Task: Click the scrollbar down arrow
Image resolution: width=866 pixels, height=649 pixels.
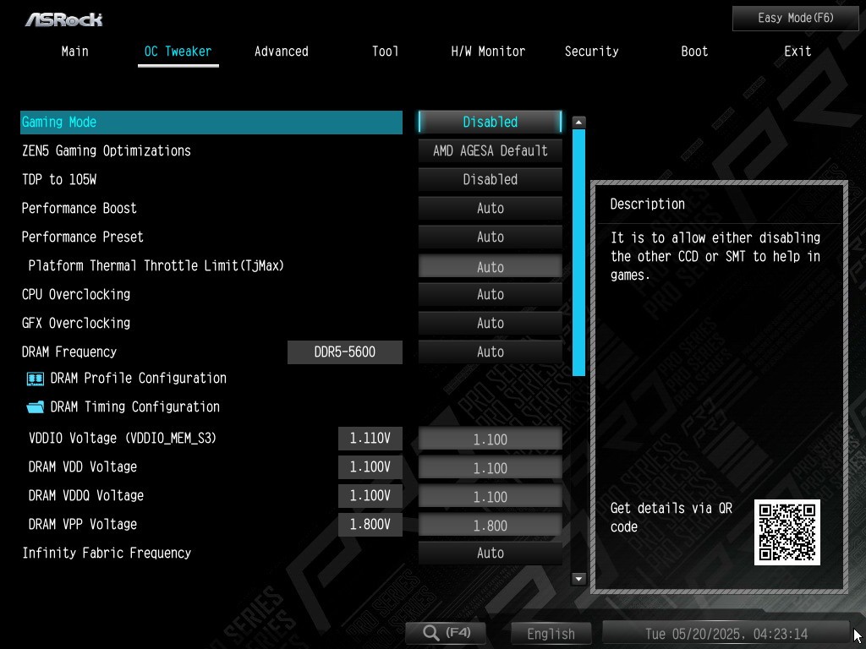Action: coord(578,578)
